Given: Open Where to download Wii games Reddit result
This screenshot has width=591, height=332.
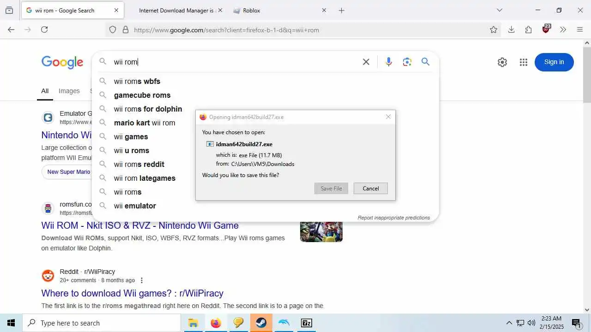Looking at the screenshot, I should coord(133,293).
